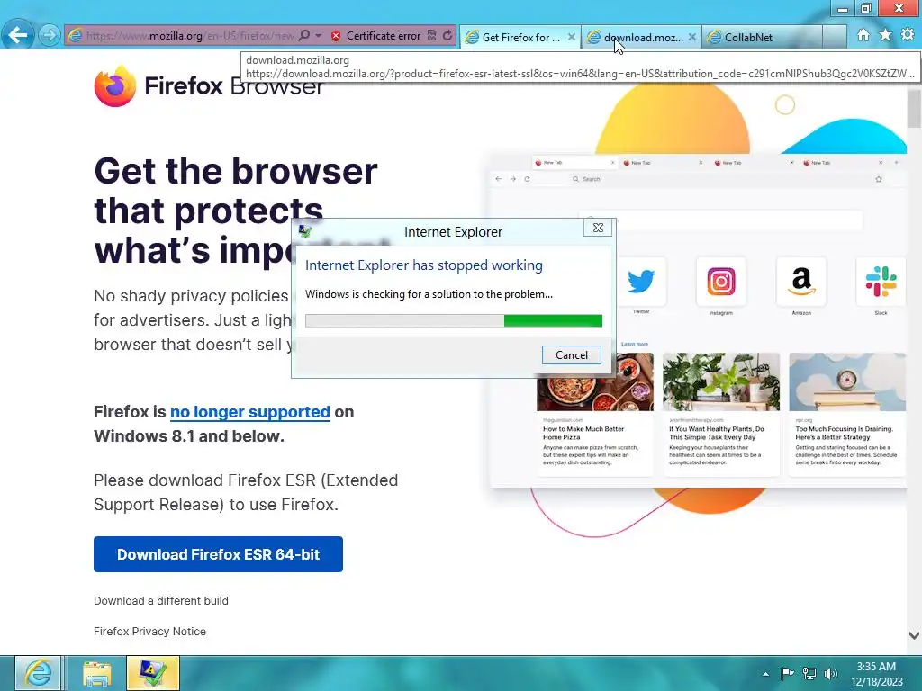Click the compatibility view icon in address bar
Screen dimensions: 922x691
click(431, 36)
